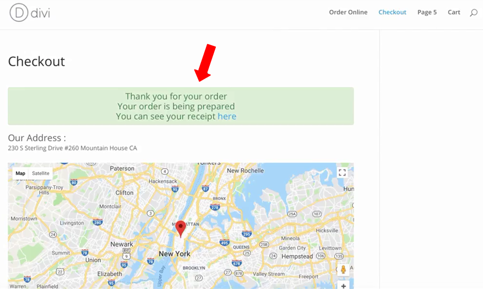
Task: Click the I-678 highway shield near Queens
Action: [x=236, y=263]
